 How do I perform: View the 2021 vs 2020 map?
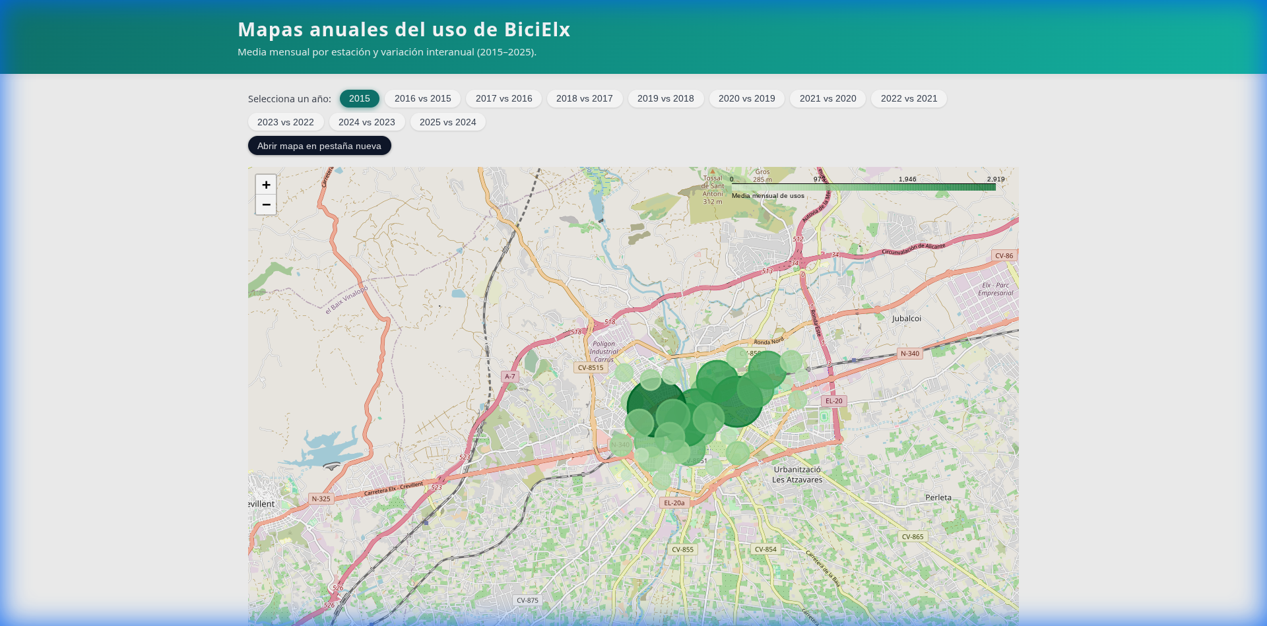[828, 98]
